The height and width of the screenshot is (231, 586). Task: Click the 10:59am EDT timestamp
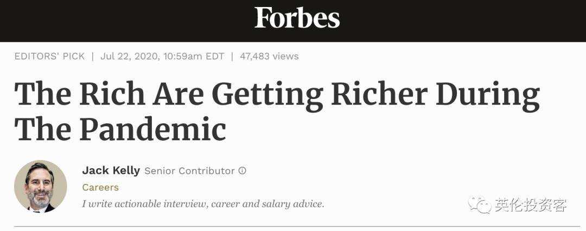click(193, 56)
